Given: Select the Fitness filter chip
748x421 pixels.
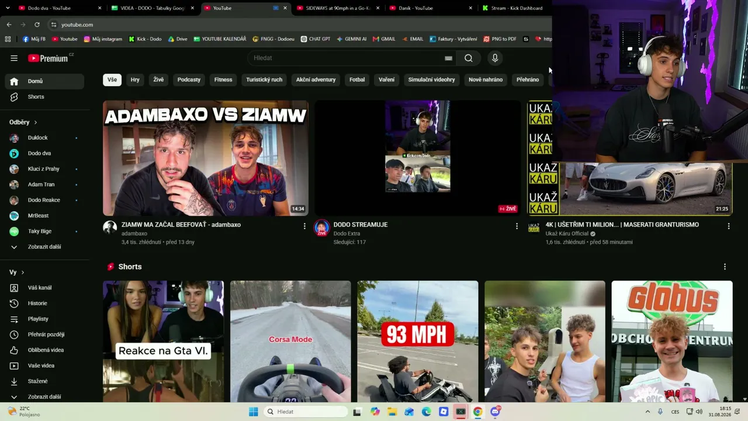Looking at the screenshot, I should coord(223,80).
